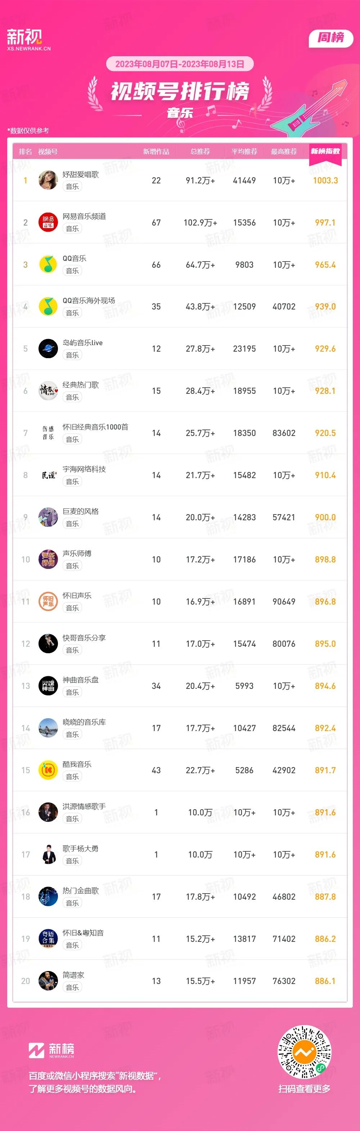360x1131 pixels.
Task: Click the 神曲音乐盘 black avatar icon
Action: 48,686
